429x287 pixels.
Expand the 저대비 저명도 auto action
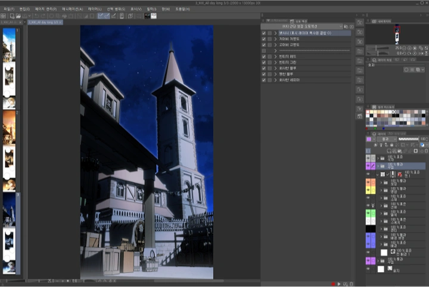pos(275,39)
